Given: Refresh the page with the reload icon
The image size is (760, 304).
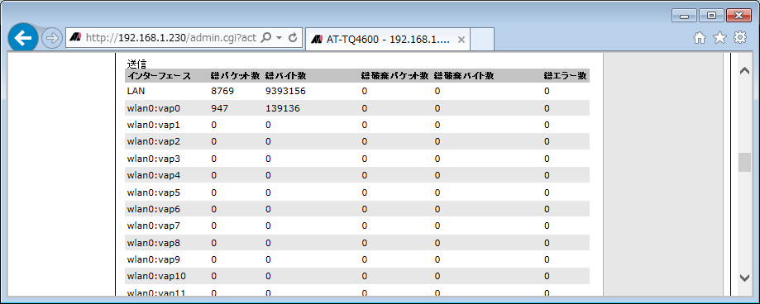Looking at the screenshot, I should [292, 38].
